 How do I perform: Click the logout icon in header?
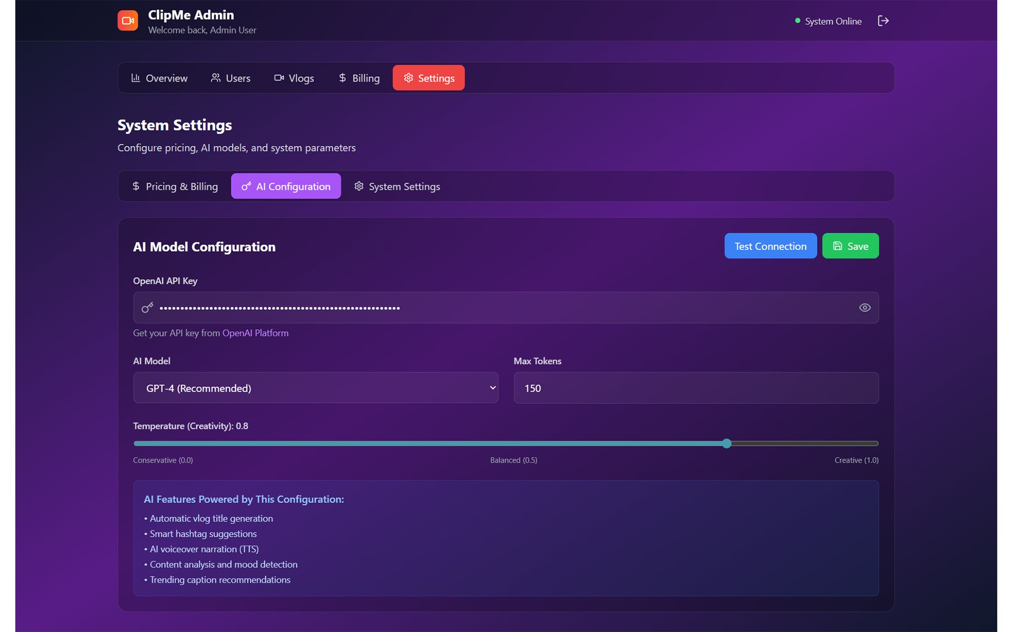click(x=883, y=21)
